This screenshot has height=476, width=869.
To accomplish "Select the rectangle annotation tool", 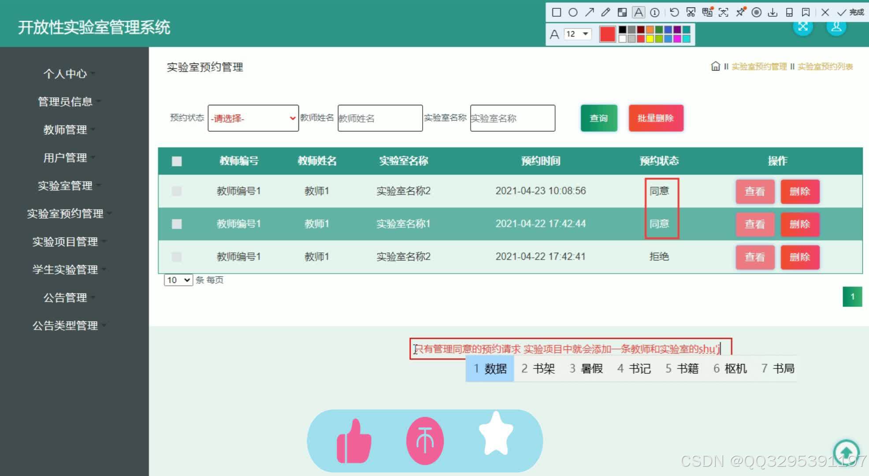I will [x=557, y=12].
